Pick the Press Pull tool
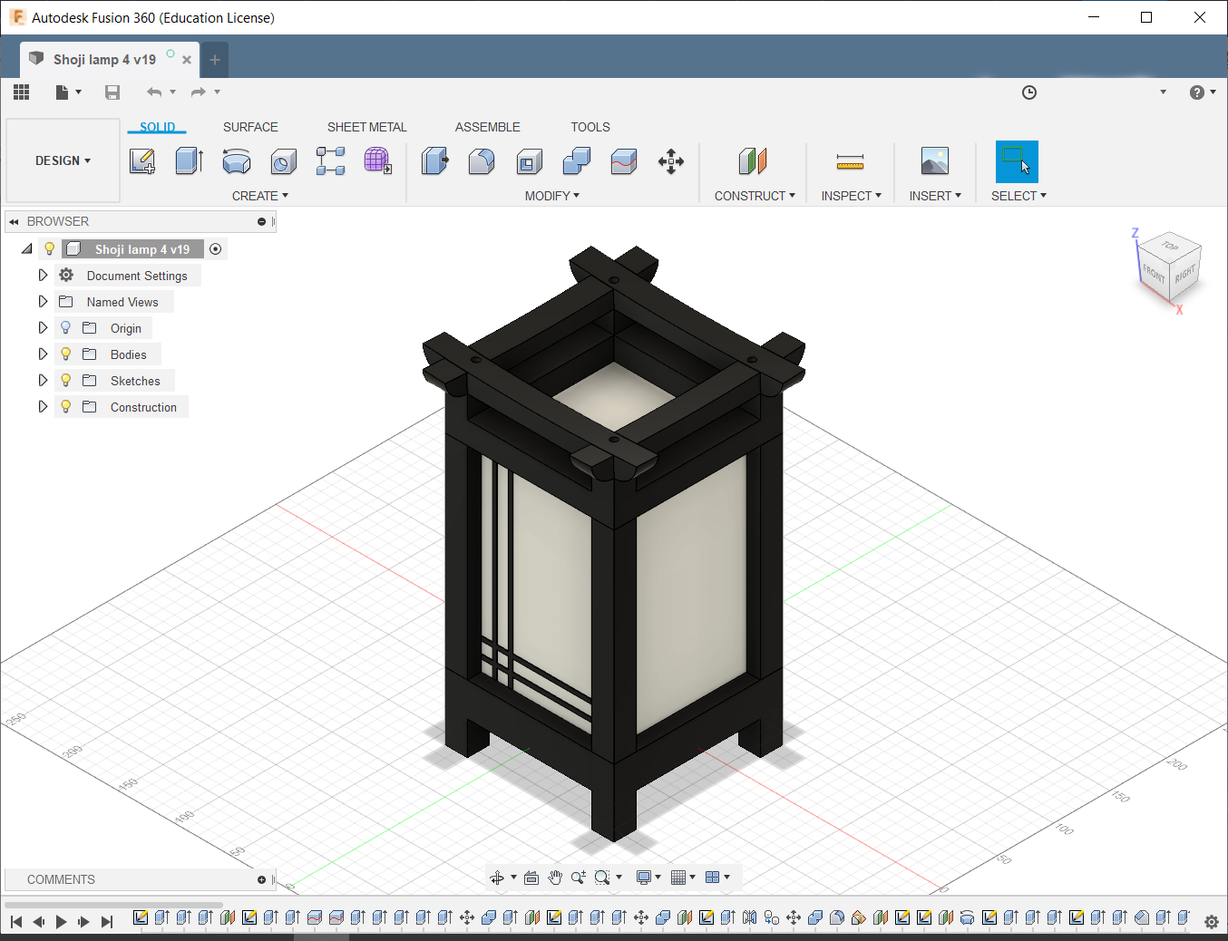Image resolution: width=1228 pixels, height=941 pixels. click(x=435, y=161)
